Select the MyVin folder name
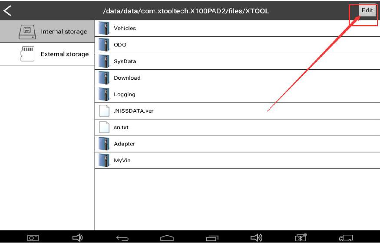Viewport: 380px width, 243px height. 122,160
